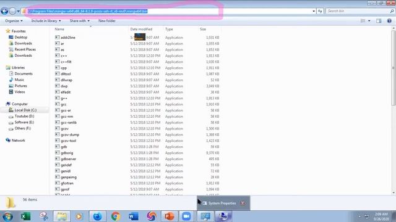Click the Search bin input field

[x=358, y=11]
